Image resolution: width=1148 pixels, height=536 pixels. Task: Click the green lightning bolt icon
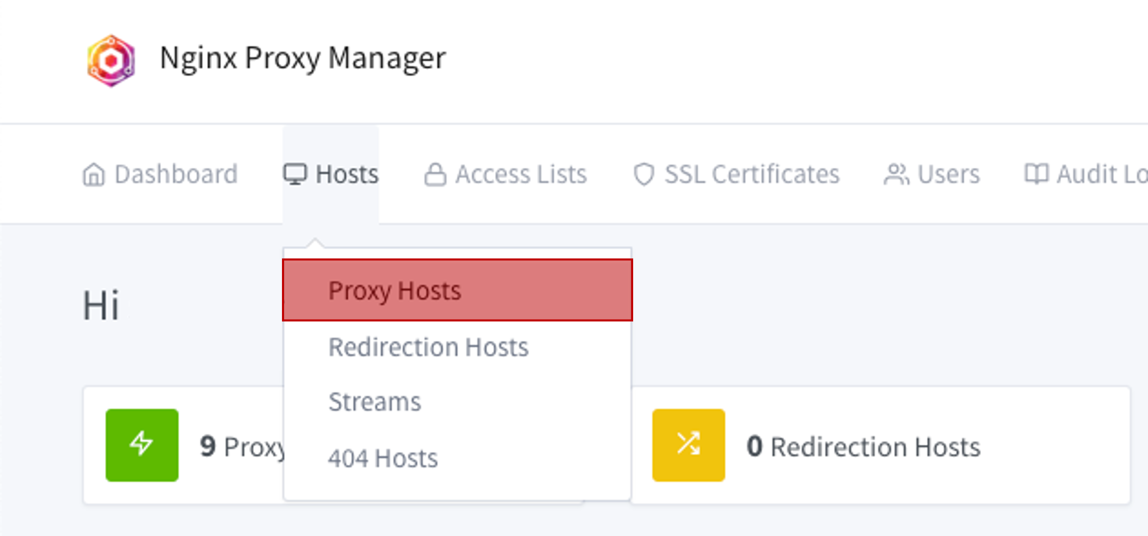(x=142, y=445)
